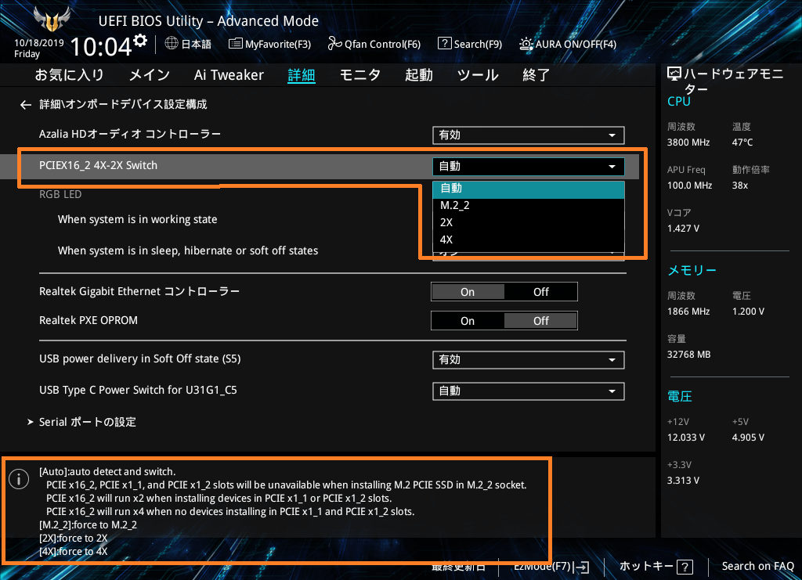Select M.2_2 option in dropdown list
The width and height of the screenshot is (802, 580).
[x=529, y=205]
